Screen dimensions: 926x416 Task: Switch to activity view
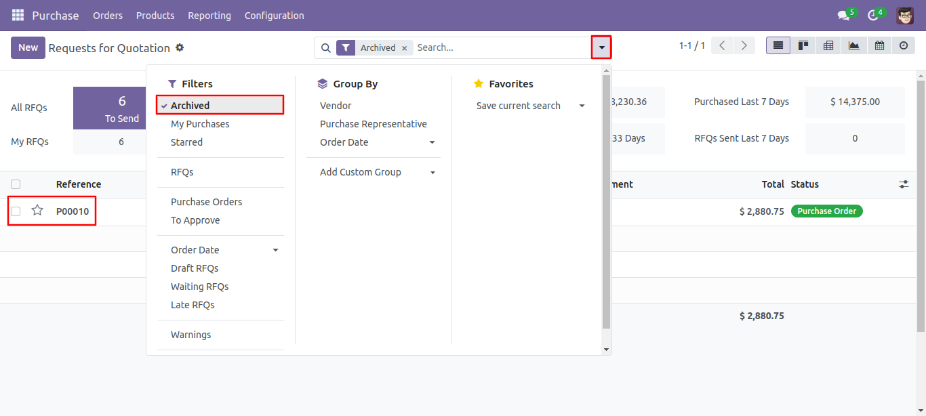(903, 45)
